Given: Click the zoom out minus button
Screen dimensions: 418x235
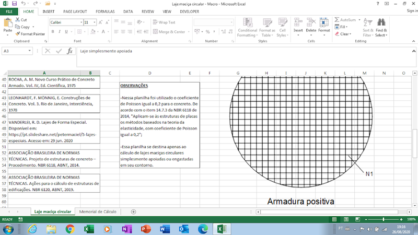Looking at the screenshot, I should tap(366, 219).
